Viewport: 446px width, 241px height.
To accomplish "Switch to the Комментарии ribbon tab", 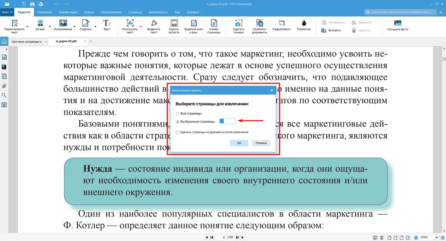I will point(68,12).
